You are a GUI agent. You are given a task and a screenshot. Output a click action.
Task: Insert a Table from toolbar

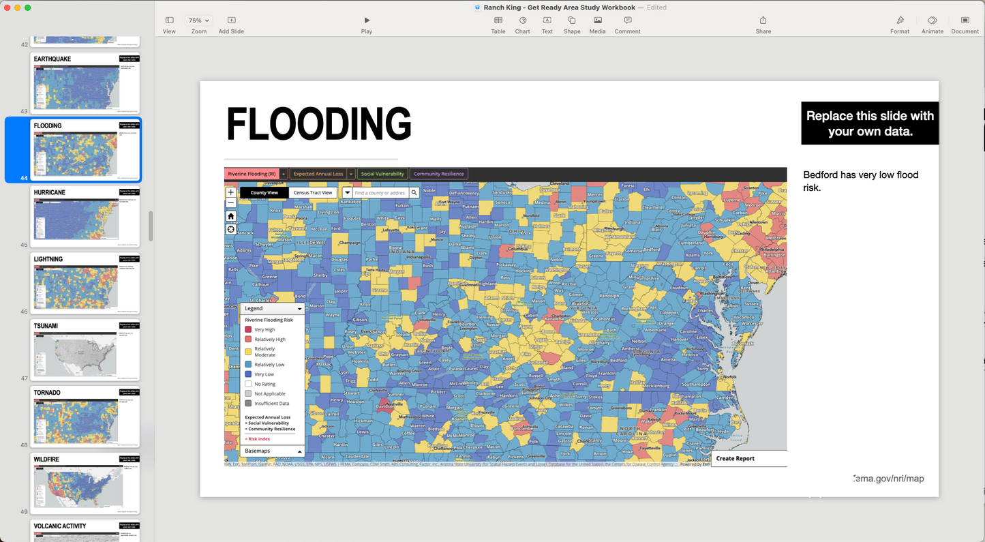tap(498, 25)
